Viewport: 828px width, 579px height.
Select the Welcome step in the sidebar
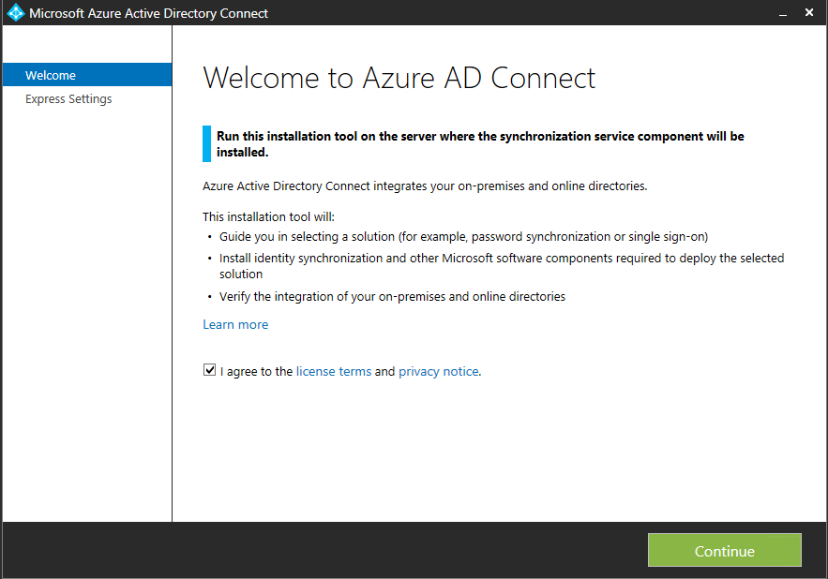coord(87,75)
